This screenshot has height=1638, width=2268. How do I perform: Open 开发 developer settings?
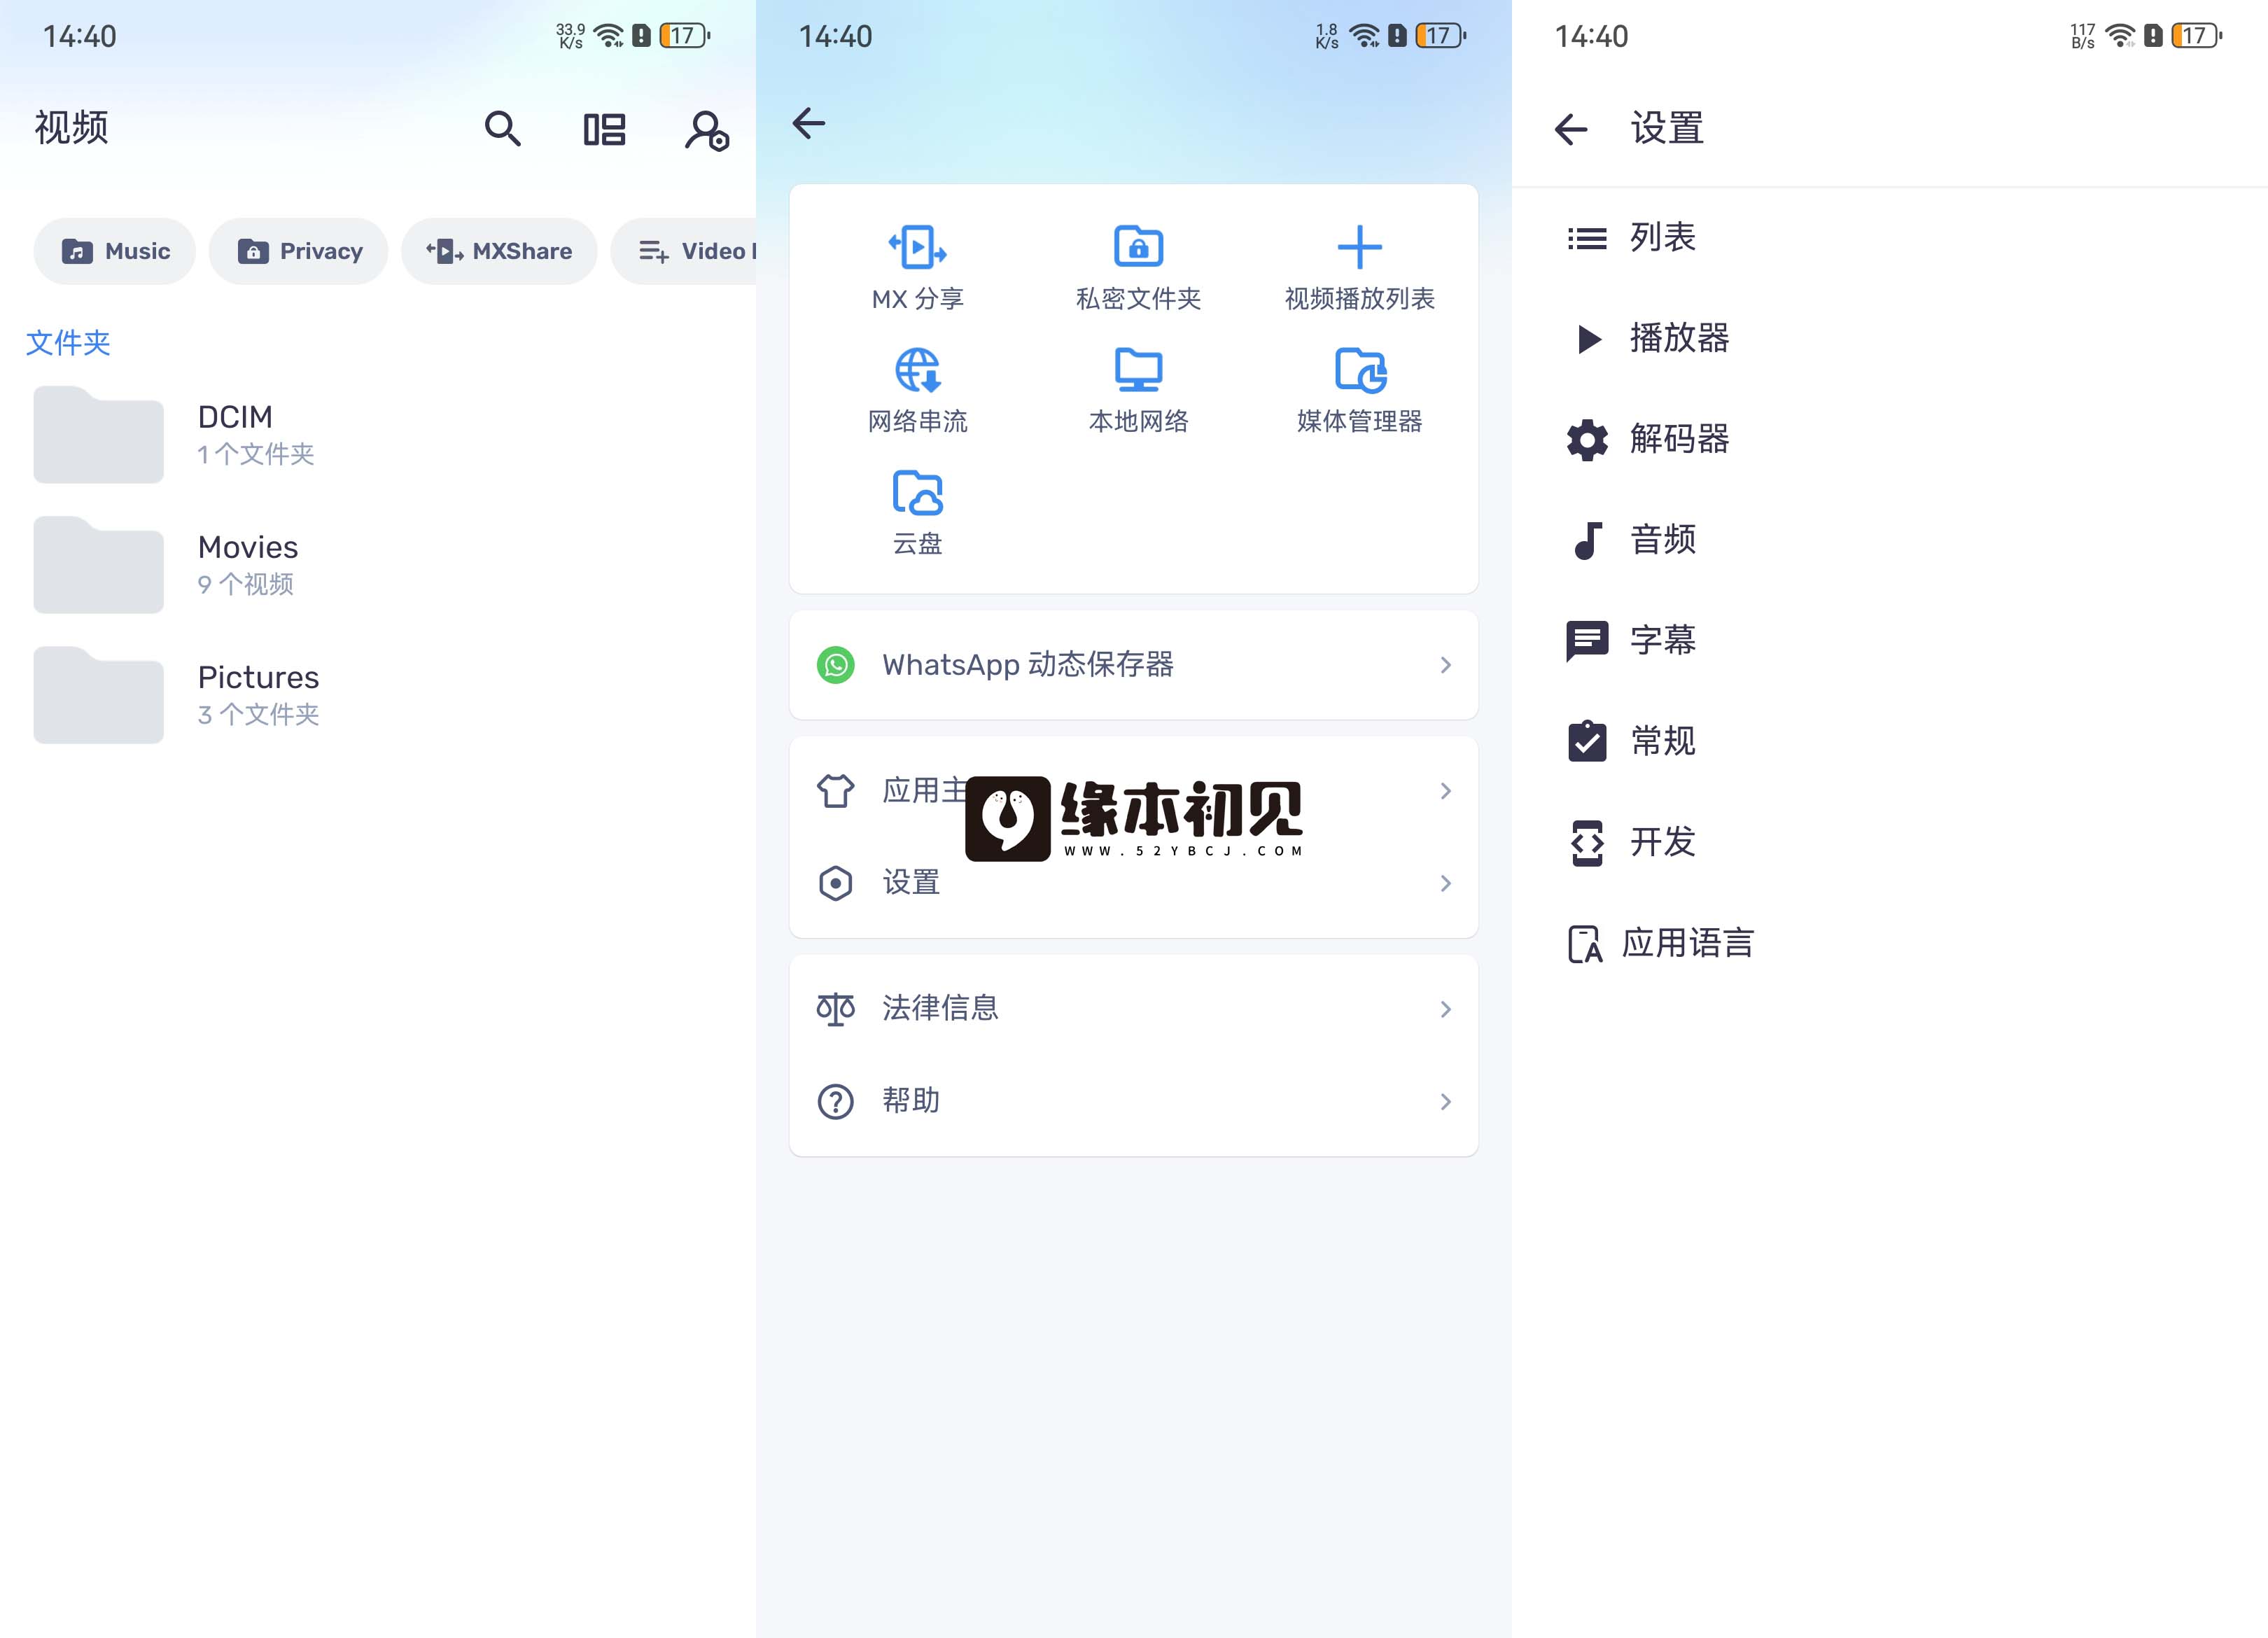pos(1661,842)
